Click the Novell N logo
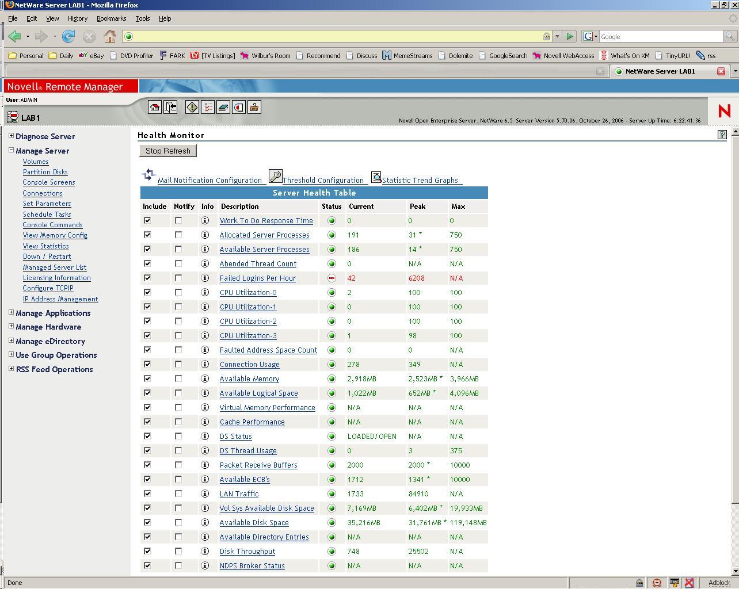 point(724,110)
